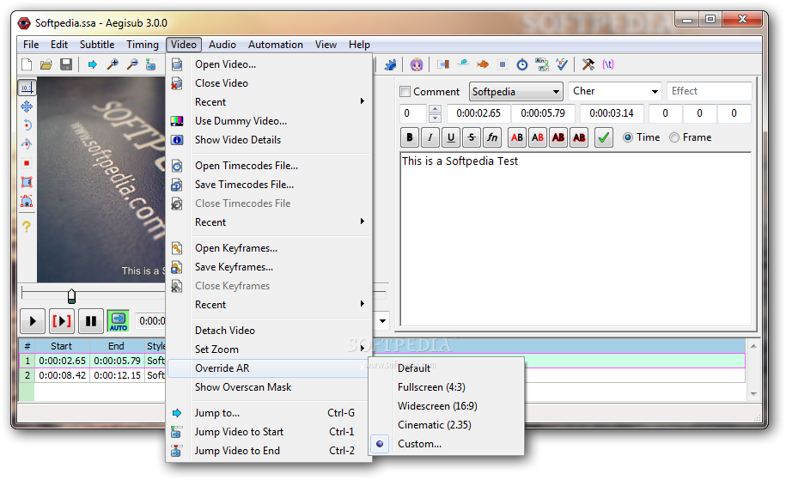Select the rectangular clip tool
This screenshot has height=480, width=786.
pos(27,182)
